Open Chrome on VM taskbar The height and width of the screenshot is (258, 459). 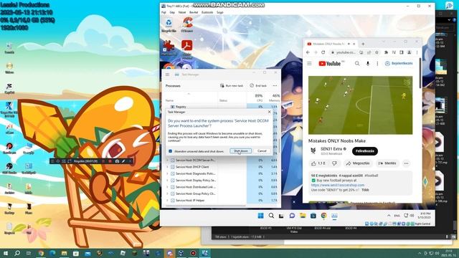tap(323, 216)
